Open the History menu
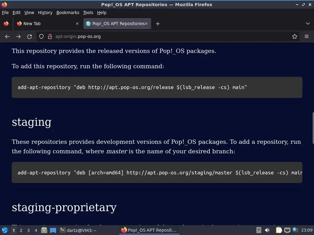314x235 pixels. pyautogui.click(x=45, y=13)
